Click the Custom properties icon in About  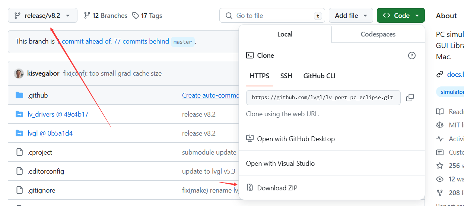440,152
